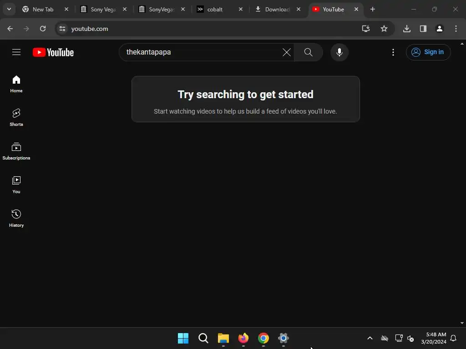Open the notifications bell
The height and width of the screenshot is (349, 466).
coord(453,338)
